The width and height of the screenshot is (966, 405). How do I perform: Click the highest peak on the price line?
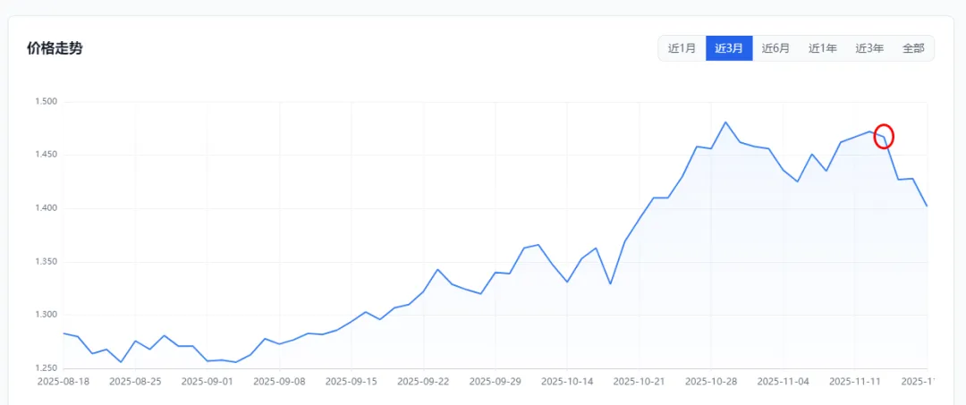[x=725, y=122]
